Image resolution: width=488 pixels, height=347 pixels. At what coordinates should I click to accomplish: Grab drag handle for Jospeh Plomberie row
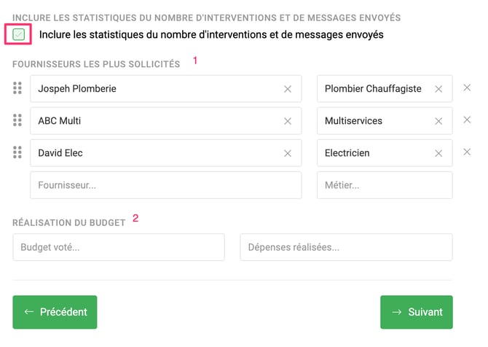[17, 89]
